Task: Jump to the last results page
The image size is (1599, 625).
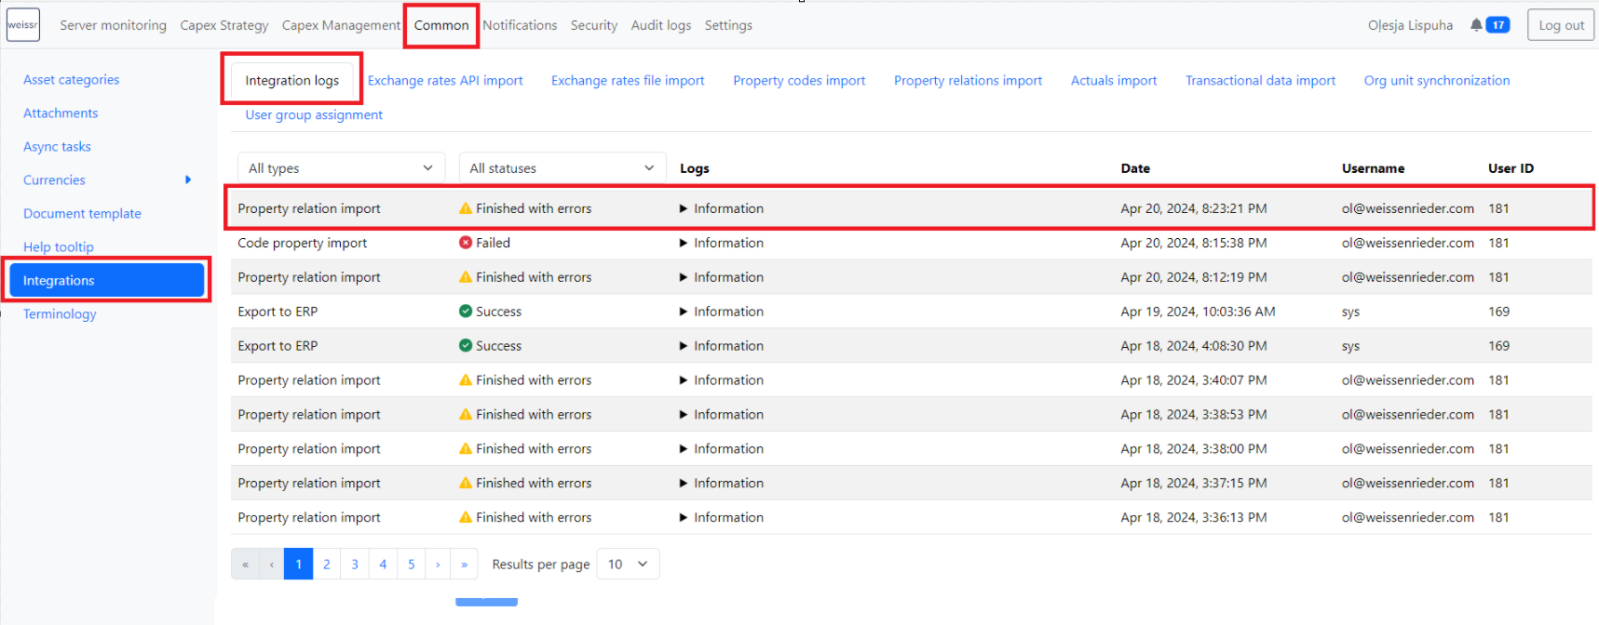Action: [465, 565]
